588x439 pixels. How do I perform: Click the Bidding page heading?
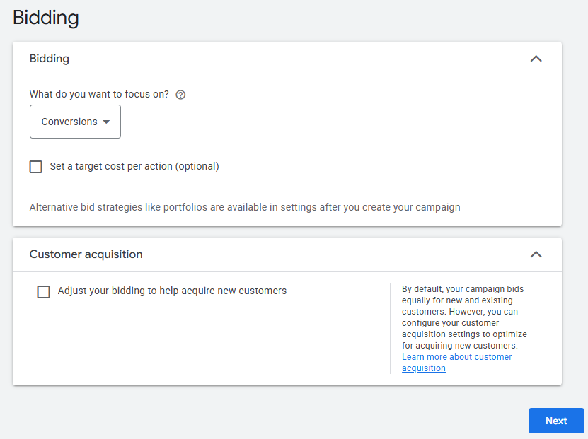pyautogui.click(x=46, y=18)
